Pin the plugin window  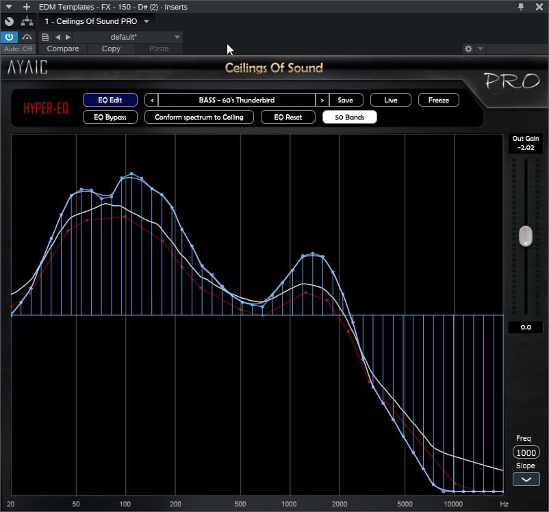[521, 7]
